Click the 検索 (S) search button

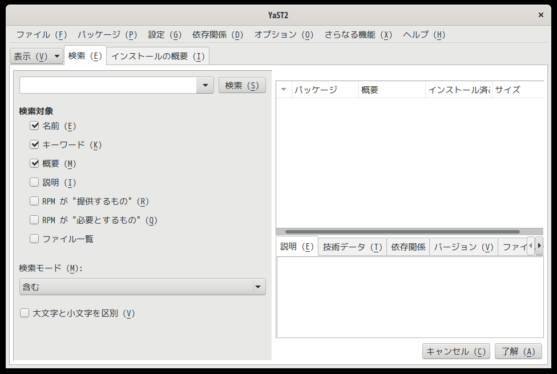pos(243,85)
